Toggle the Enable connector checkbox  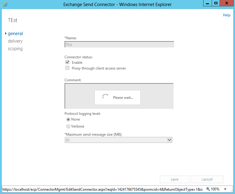[68, 62]
